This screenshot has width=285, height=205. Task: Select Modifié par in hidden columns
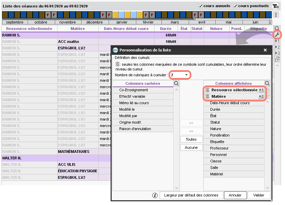pos(143,116)
